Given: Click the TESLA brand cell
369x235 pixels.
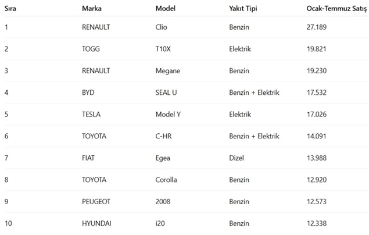Looking at the screenshot, I should coord(91,115).
